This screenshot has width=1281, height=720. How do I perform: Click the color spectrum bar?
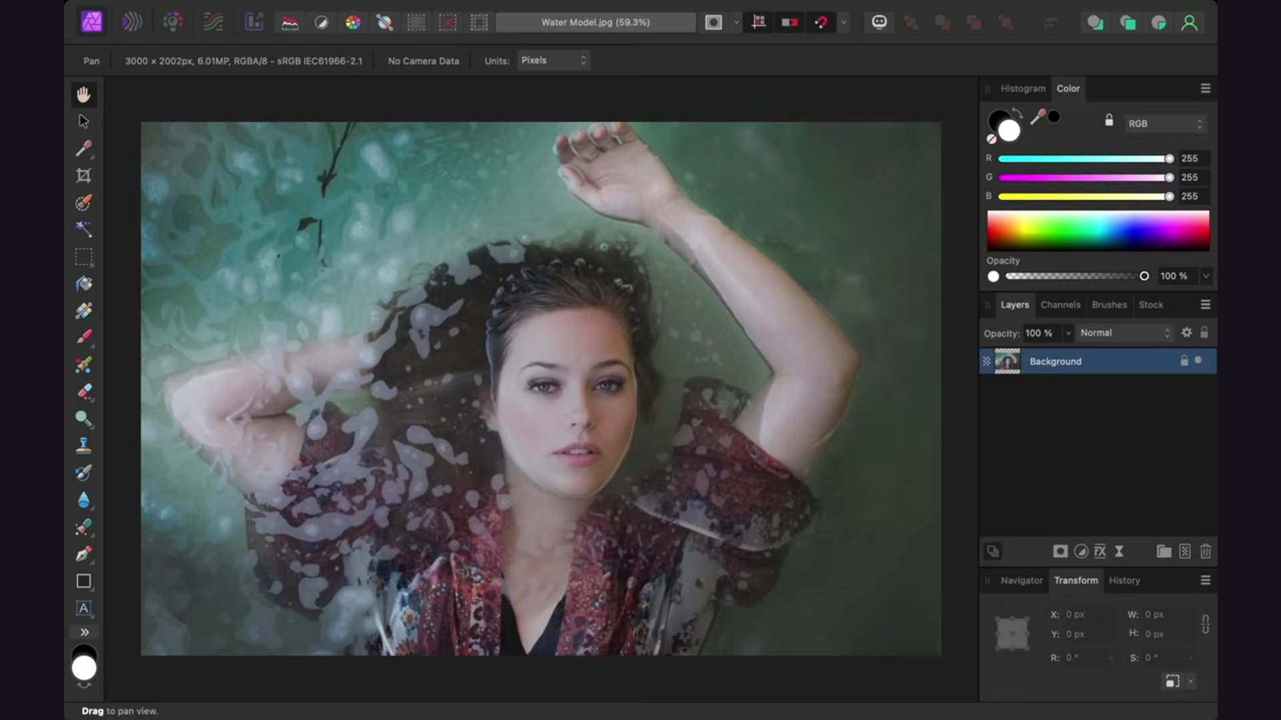pyautogui.click(x=1098, y=230)
